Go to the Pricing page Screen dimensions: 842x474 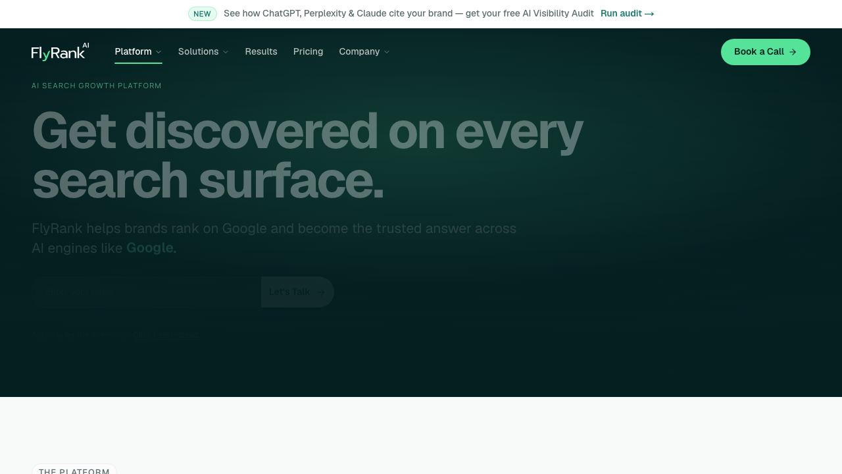[308, 51]
